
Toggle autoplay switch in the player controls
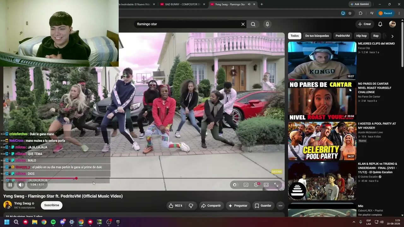[x=235, y=185]
